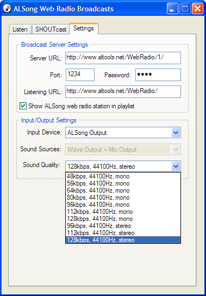Viewport: 206px width, 296px height.
Task: Click the ALSong title bar app icon
Action: click(x=7, y=9)
